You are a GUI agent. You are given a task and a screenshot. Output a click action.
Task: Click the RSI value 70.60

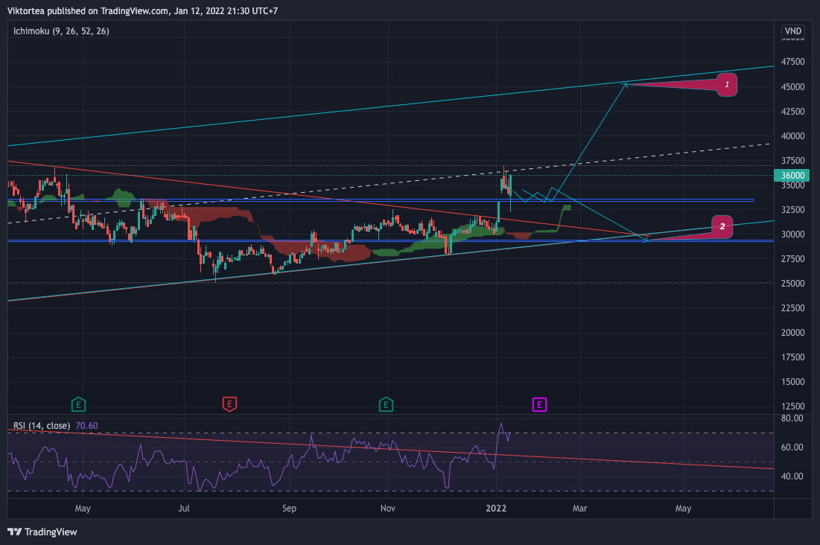87,426
